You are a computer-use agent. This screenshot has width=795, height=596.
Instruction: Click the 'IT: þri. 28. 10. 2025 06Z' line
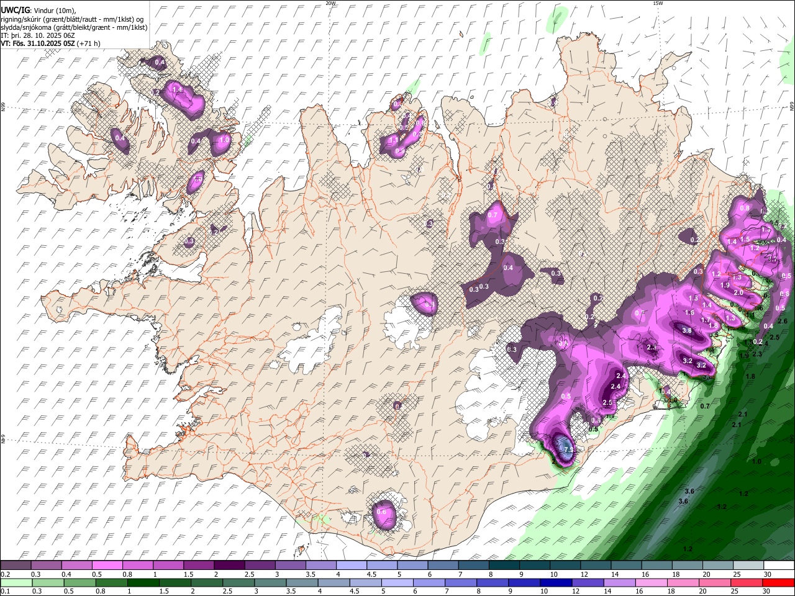39,35
